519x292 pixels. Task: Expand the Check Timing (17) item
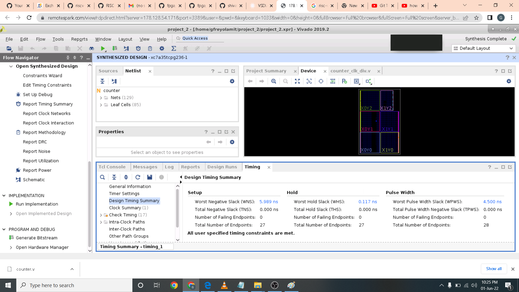[101, 215]
